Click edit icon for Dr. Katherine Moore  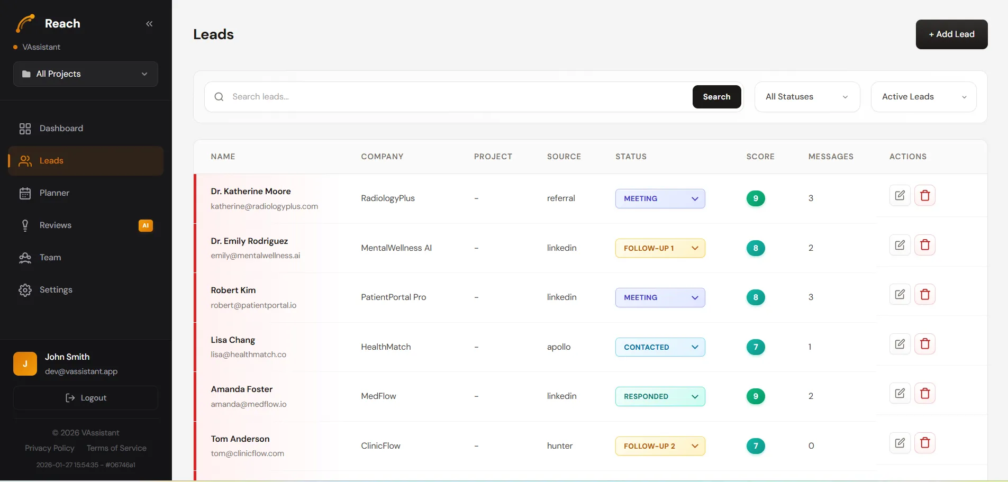[900, 195]
